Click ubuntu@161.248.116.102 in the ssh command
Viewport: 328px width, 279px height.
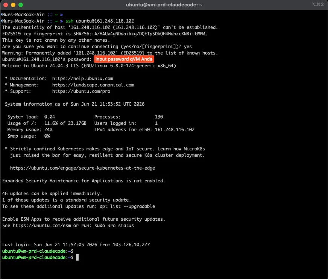(105, 21)
